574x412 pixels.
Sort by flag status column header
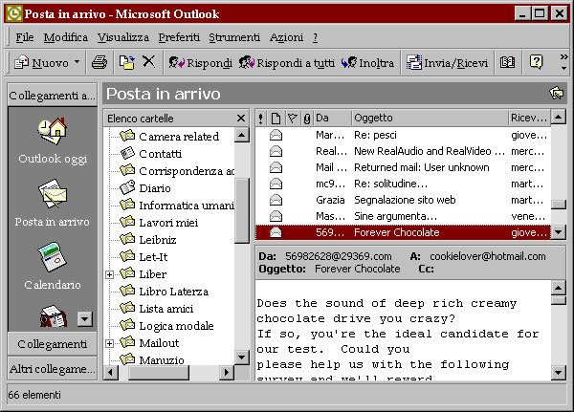(x=292, y=118)
